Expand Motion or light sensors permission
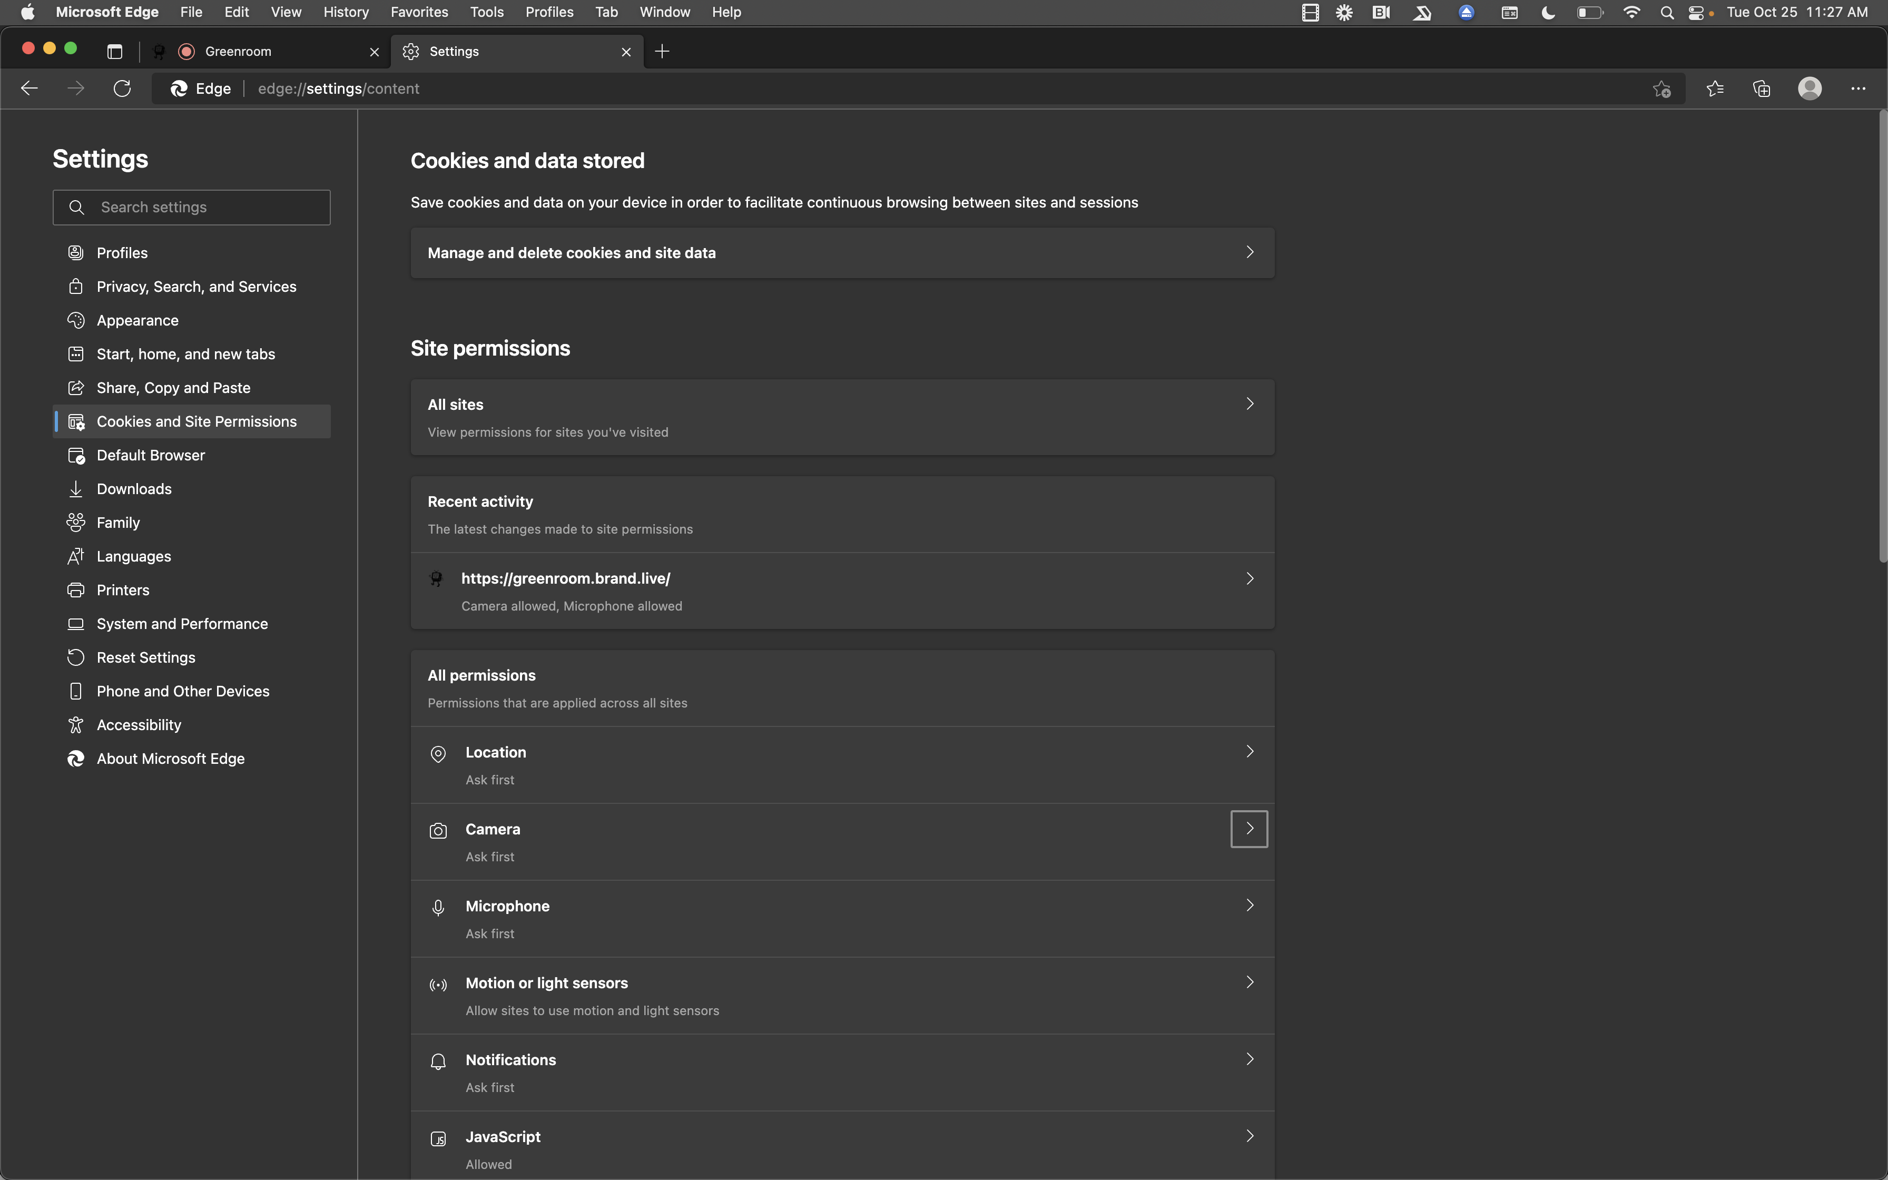The image size is (1888, 1180). 842,996
